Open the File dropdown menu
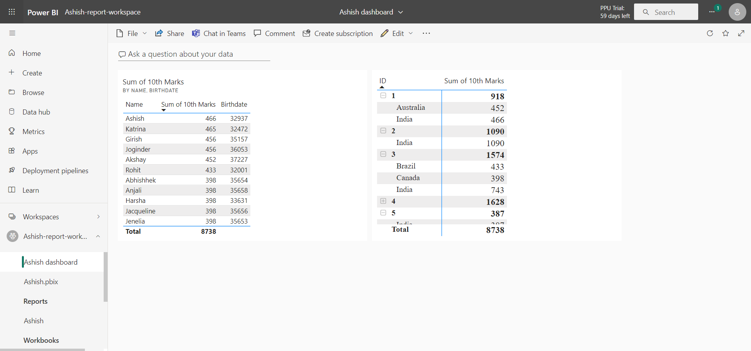This screenshot has height=351, width=751. point(132,34)
